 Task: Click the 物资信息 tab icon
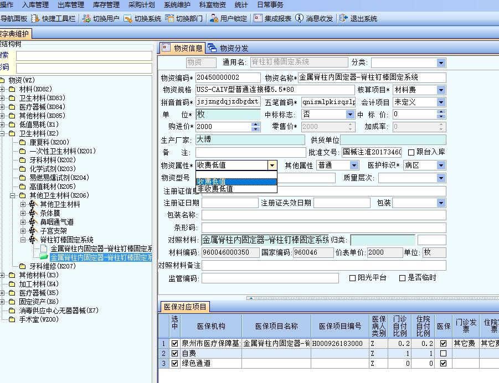(166, 48)
